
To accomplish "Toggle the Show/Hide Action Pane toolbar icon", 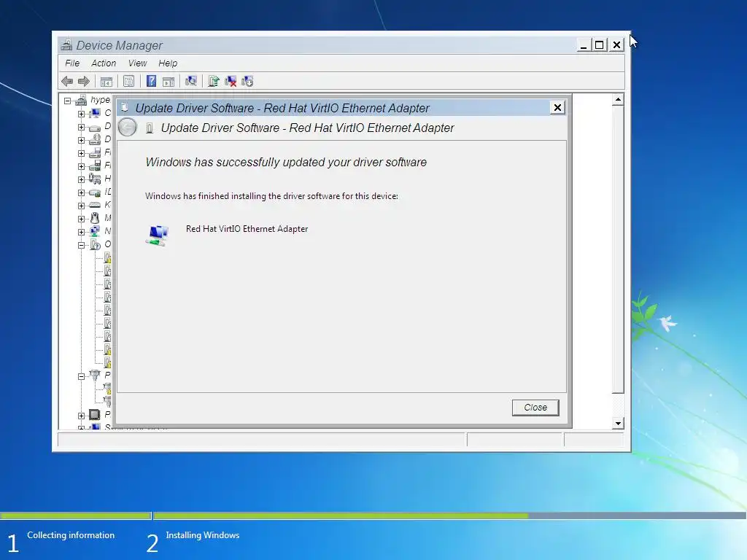I will click(x=169, y=82).
